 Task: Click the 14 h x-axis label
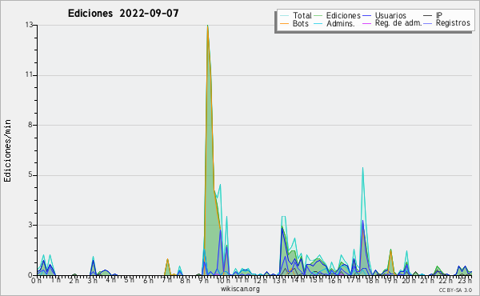click(298, 280)
